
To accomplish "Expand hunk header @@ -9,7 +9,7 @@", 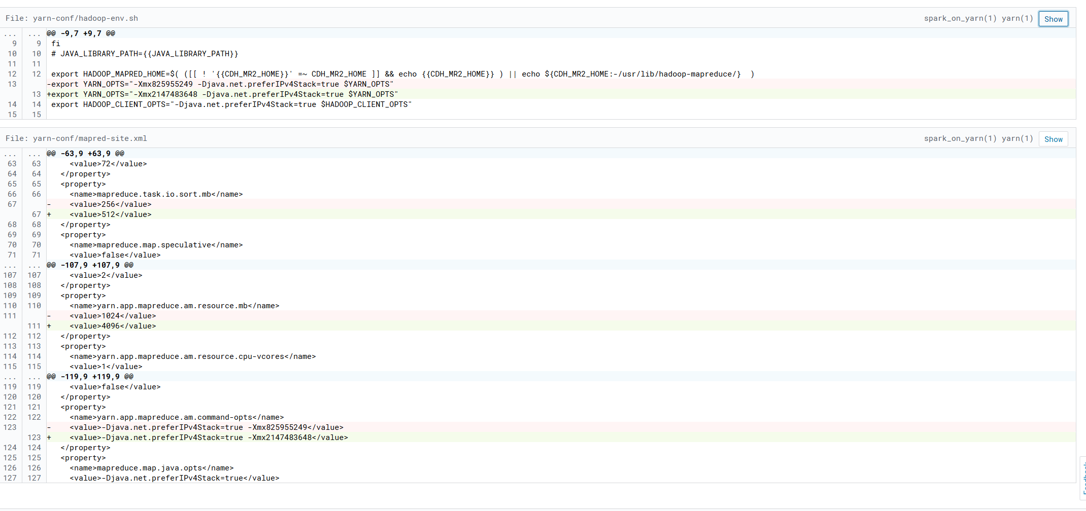I will (x=81, y=33).
